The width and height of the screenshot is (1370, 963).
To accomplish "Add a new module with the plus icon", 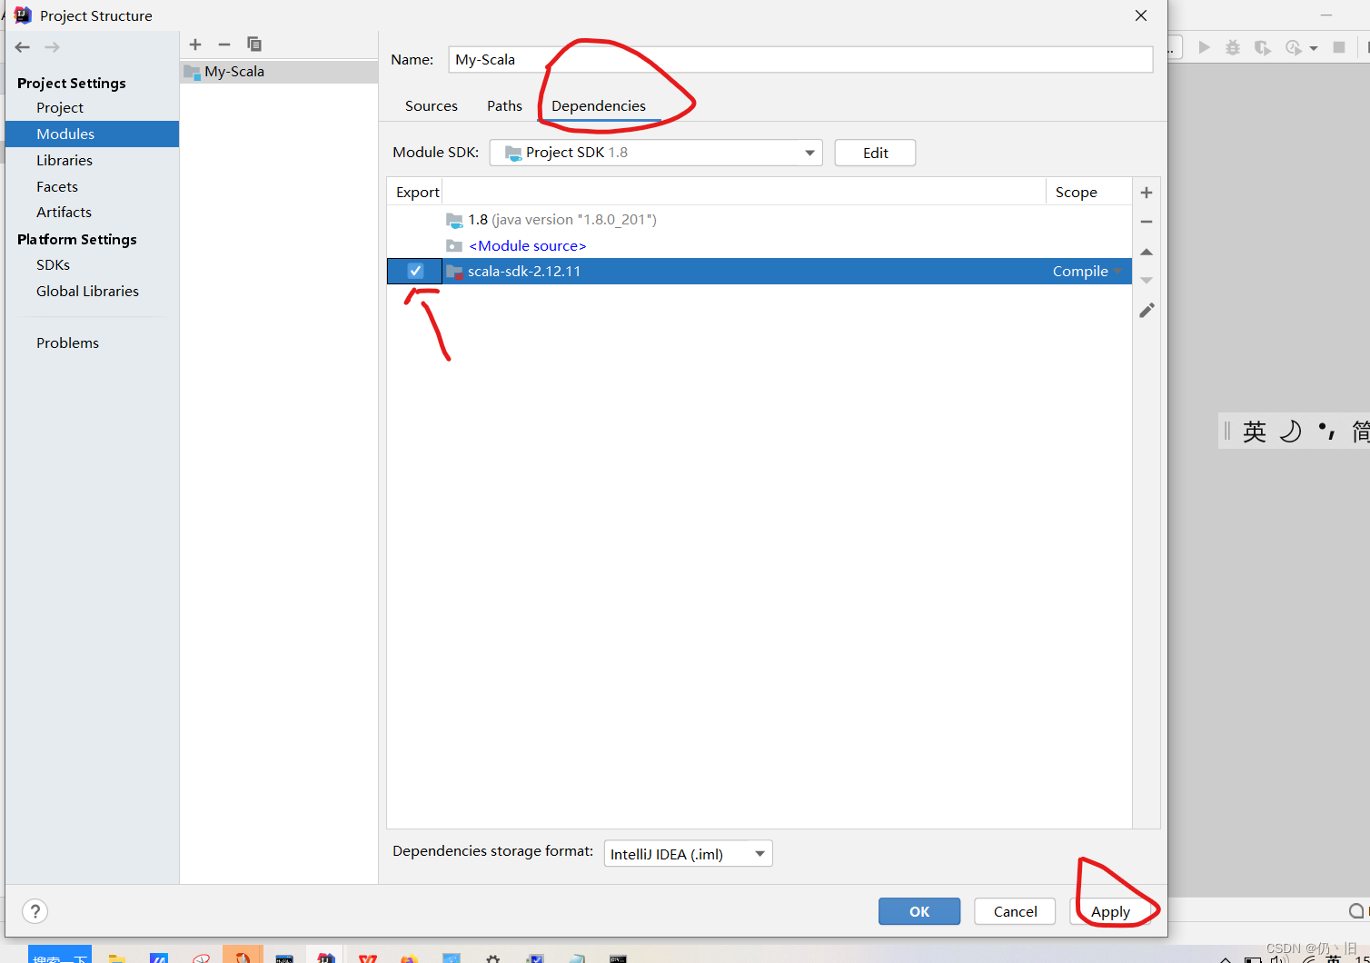I will tap(195, 45).
